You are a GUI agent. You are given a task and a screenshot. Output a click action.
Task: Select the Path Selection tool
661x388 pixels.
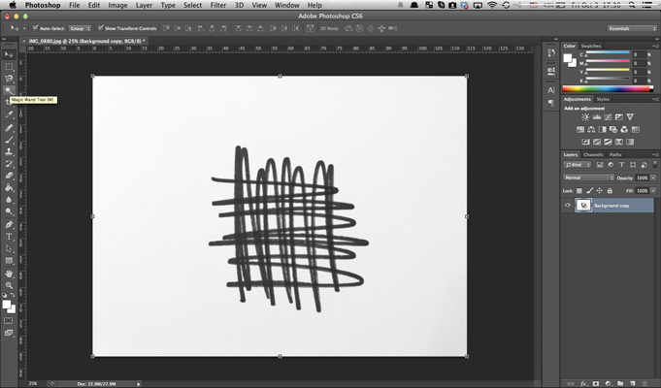pyautogui.click(x=9, y=248)
